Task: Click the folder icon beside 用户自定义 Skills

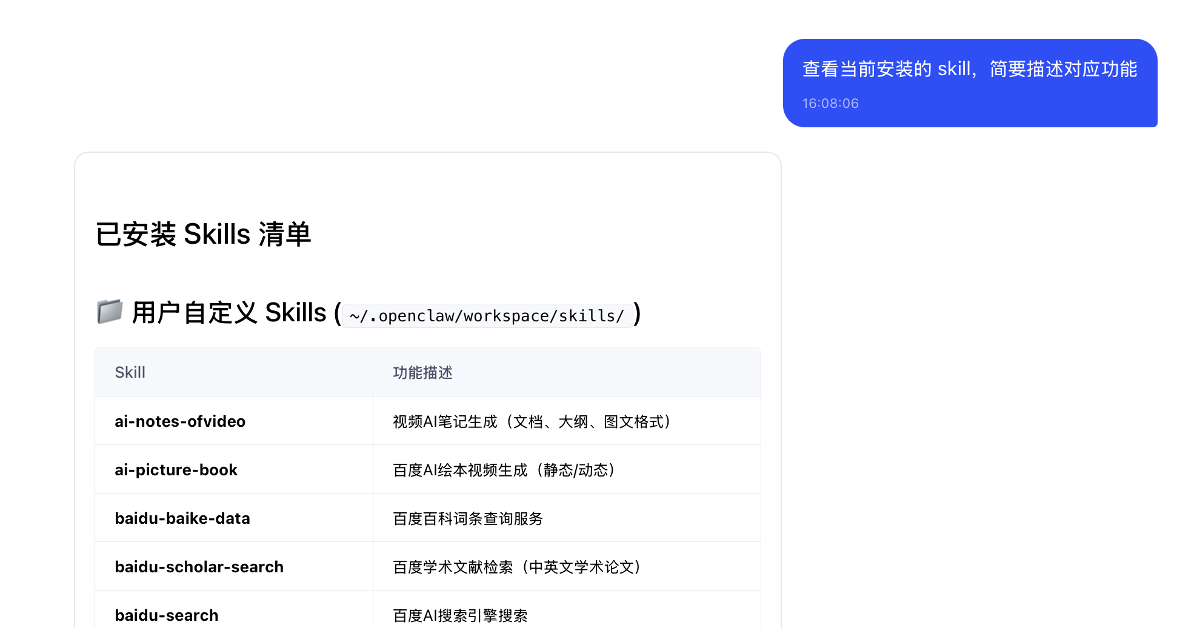Action: click(110, 312)
